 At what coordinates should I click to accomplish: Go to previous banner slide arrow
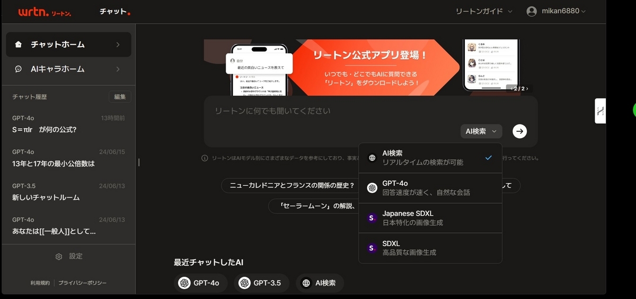(x=510, y=88)
